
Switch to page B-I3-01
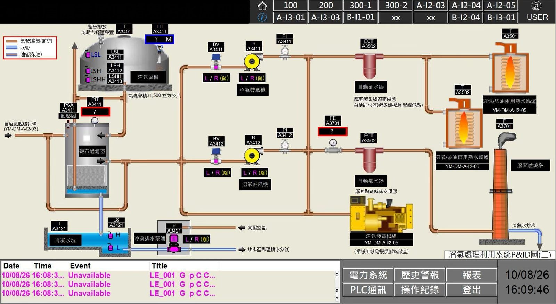click(x=501, y=17)
